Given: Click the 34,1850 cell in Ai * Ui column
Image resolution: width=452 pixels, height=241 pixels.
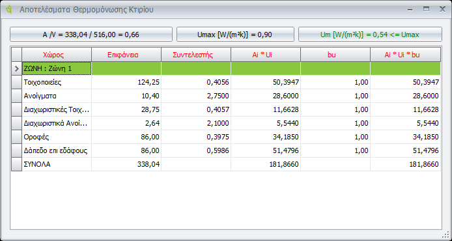Looking at the screenshot, I should pyautogui.click(x=266, y=137).
